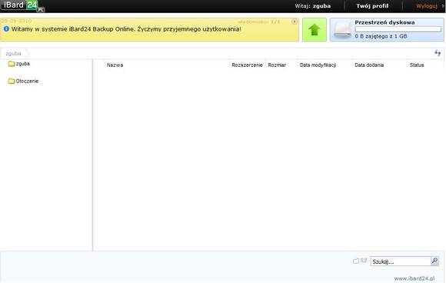The height and width of the screenshot is (283, 446).
Task: Click the 0 B zajętego z 1 GB text
Action: point(381,36)
